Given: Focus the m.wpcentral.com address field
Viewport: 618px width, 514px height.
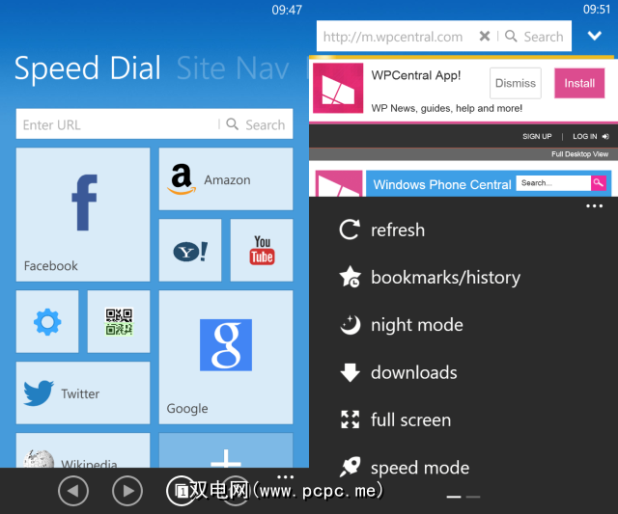Looking at the screenshot, I should [x=393, y=37].
